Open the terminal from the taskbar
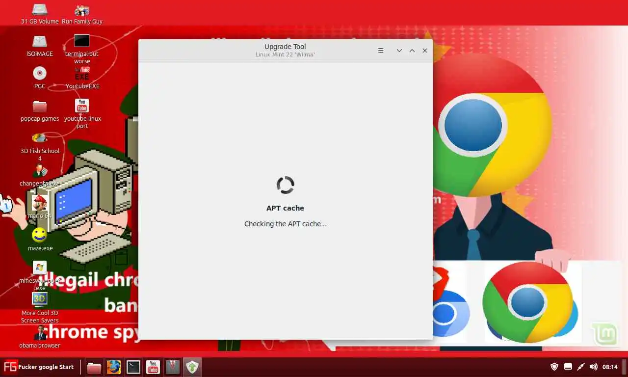The image size is (628, 377). [x=133, y=367]
